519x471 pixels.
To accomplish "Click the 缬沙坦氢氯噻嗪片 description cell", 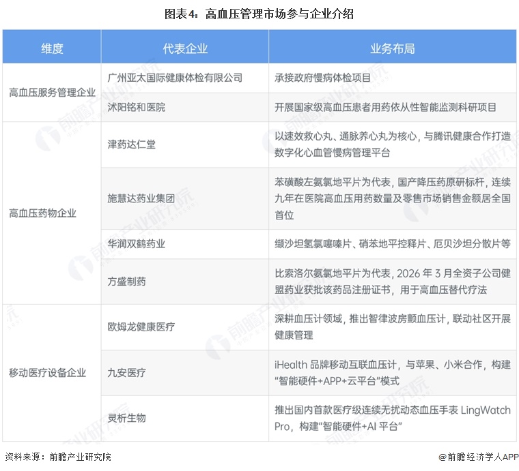I will pos(393,244).
